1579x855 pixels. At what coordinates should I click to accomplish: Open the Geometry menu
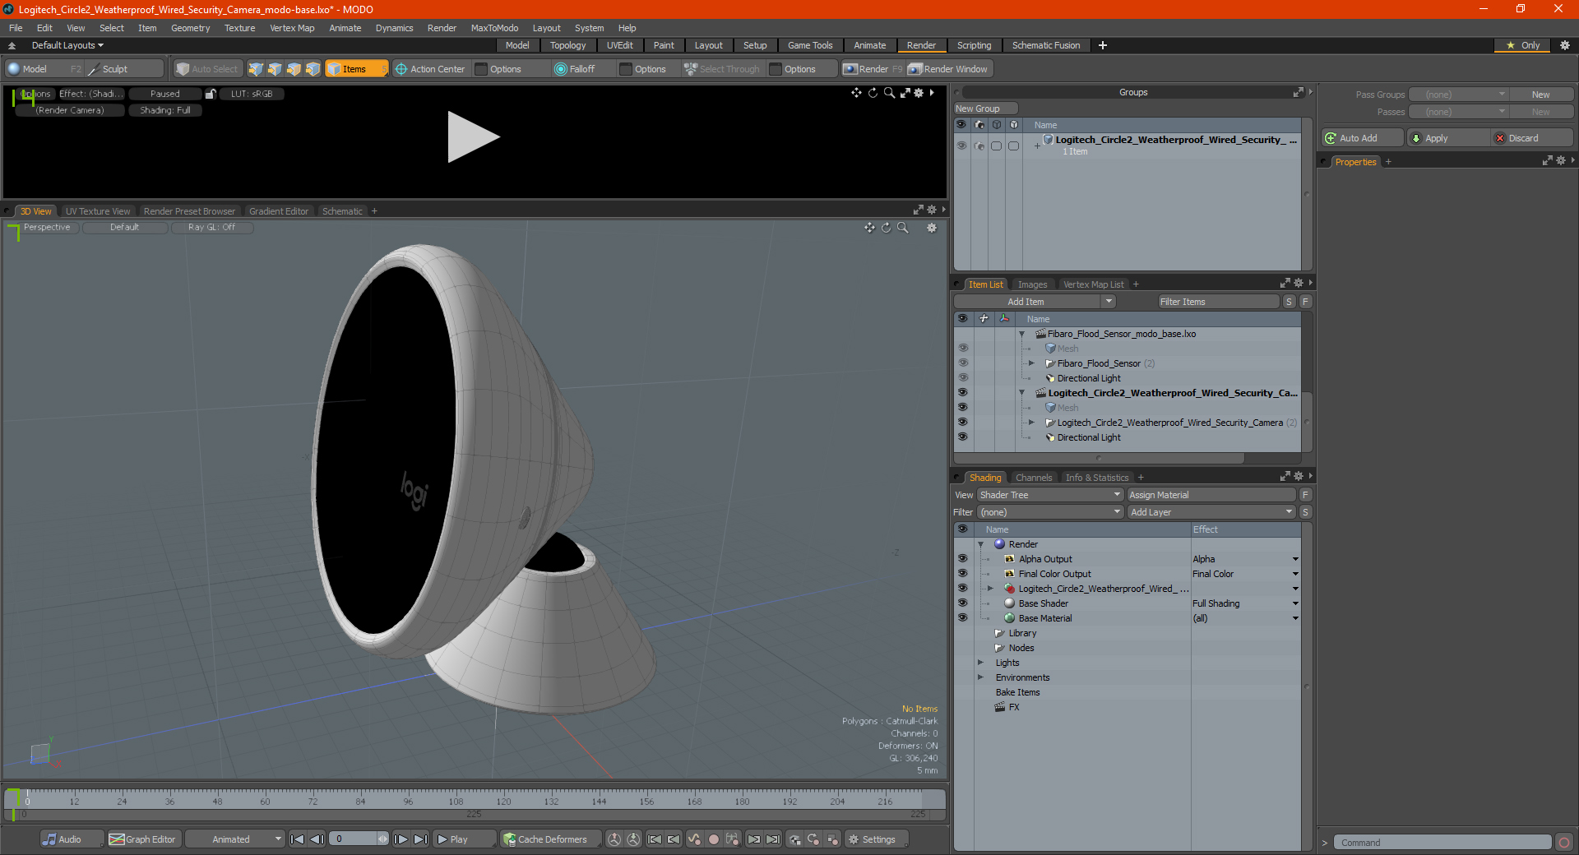(x=190, y=28)
